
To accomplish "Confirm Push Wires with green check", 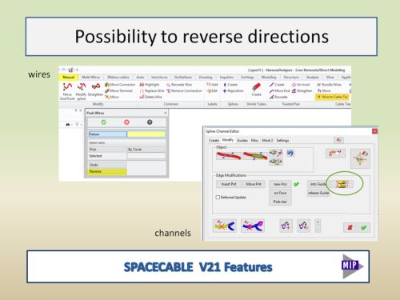I will (x=103, y=122).
